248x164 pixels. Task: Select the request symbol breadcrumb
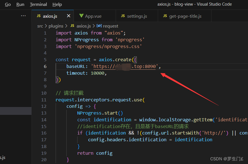coord(111,26)
